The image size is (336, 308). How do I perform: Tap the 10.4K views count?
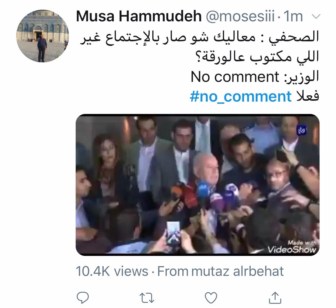point(112,271)
